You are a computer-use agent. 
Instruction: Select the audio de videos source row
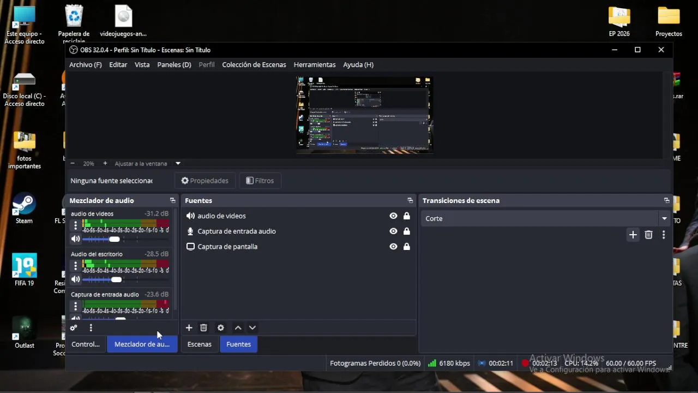click(x=298, y=216)
